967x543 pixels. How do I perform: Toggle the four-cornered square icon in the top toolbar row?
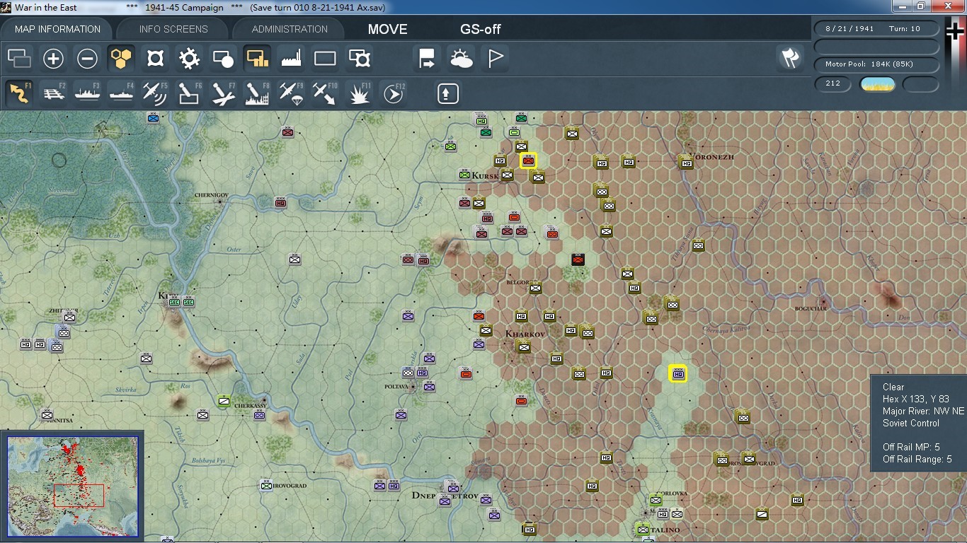(x=155, y=58)
